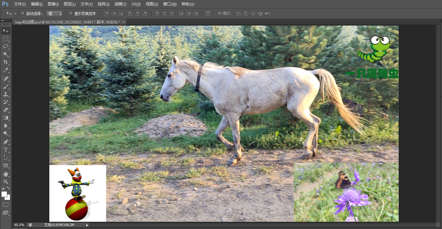The width and height of the screenshot is (442, 229).
Task: Open 视图(V) menu
Action: click(x=152, y=4)
